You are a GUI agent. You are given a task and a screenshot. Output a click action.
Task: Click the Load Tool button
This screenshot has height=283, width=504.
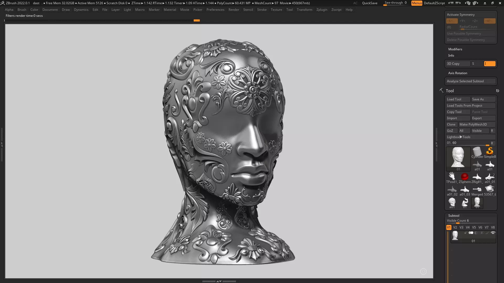point(458,99)
